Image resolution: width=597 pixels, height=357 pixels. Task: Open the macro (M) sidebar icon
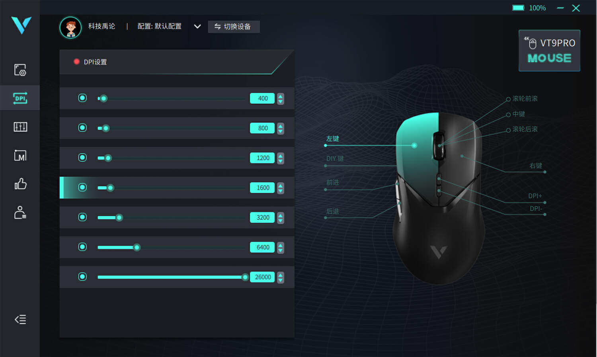pyautogui.click(x=20, y=155)
